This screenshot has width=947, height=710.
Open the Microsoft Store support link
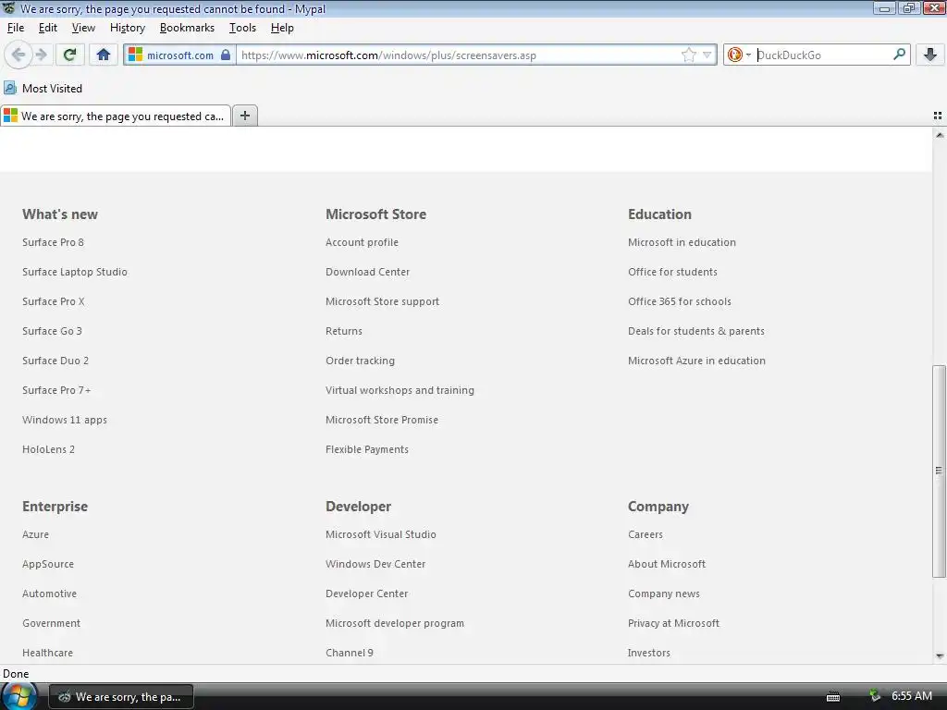point(382,301)
